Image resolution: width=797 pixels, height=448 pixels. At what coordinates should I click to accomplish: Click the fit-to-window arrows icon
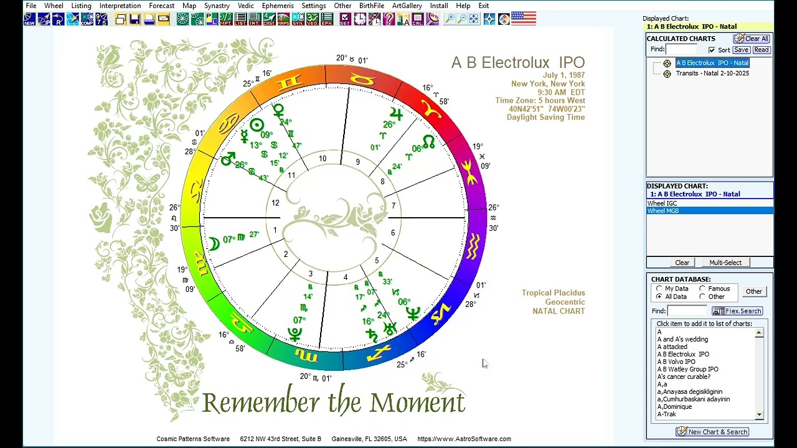point(474,19)
